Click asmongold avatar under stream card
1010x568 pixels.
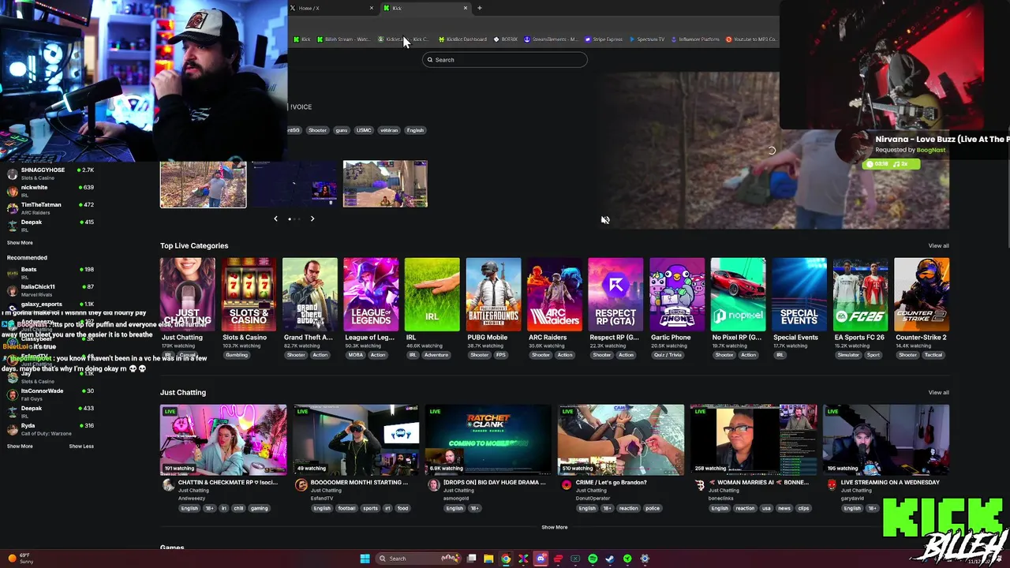coord(433,486)
